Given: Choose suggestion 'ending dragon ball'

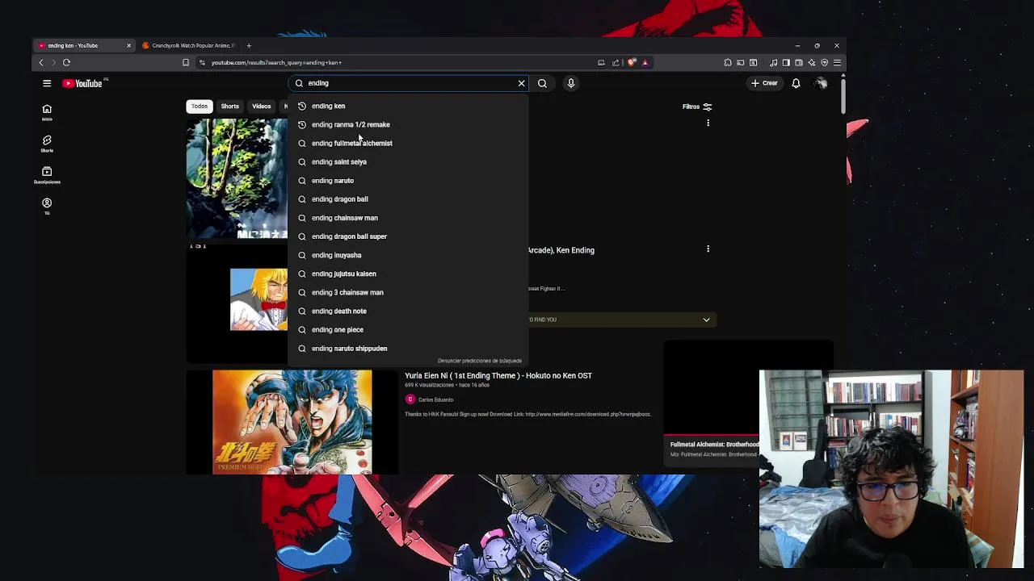Looking at the screenshot, I should (408, 199).
